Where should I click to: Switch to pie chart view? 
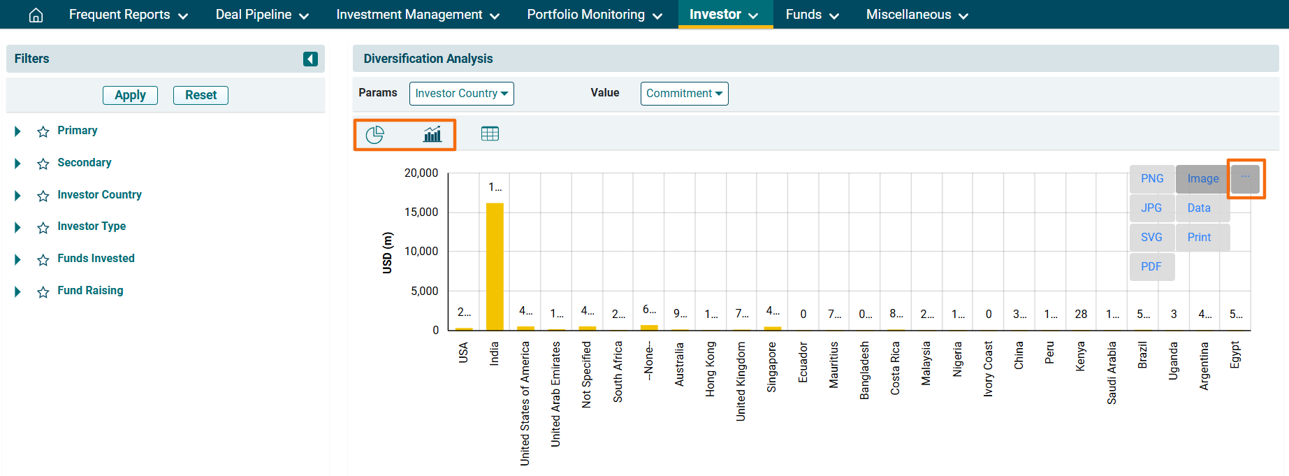375,134
